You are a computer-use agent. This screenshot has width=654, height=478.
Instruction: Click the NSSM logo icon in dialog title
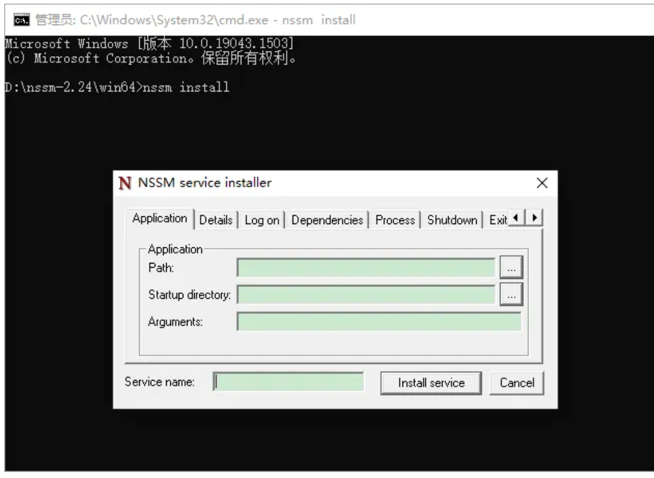(x=124, y=183)
